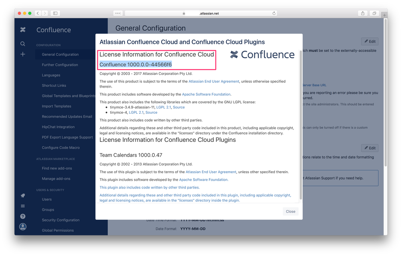Open Further Configuration in sidebar

click(x=60, y=65)
